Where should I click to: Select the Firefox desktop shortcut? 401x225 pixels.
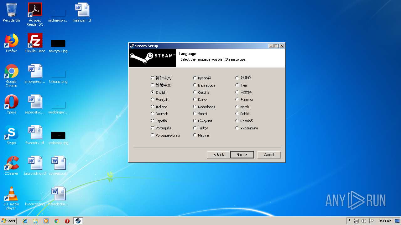11,43
